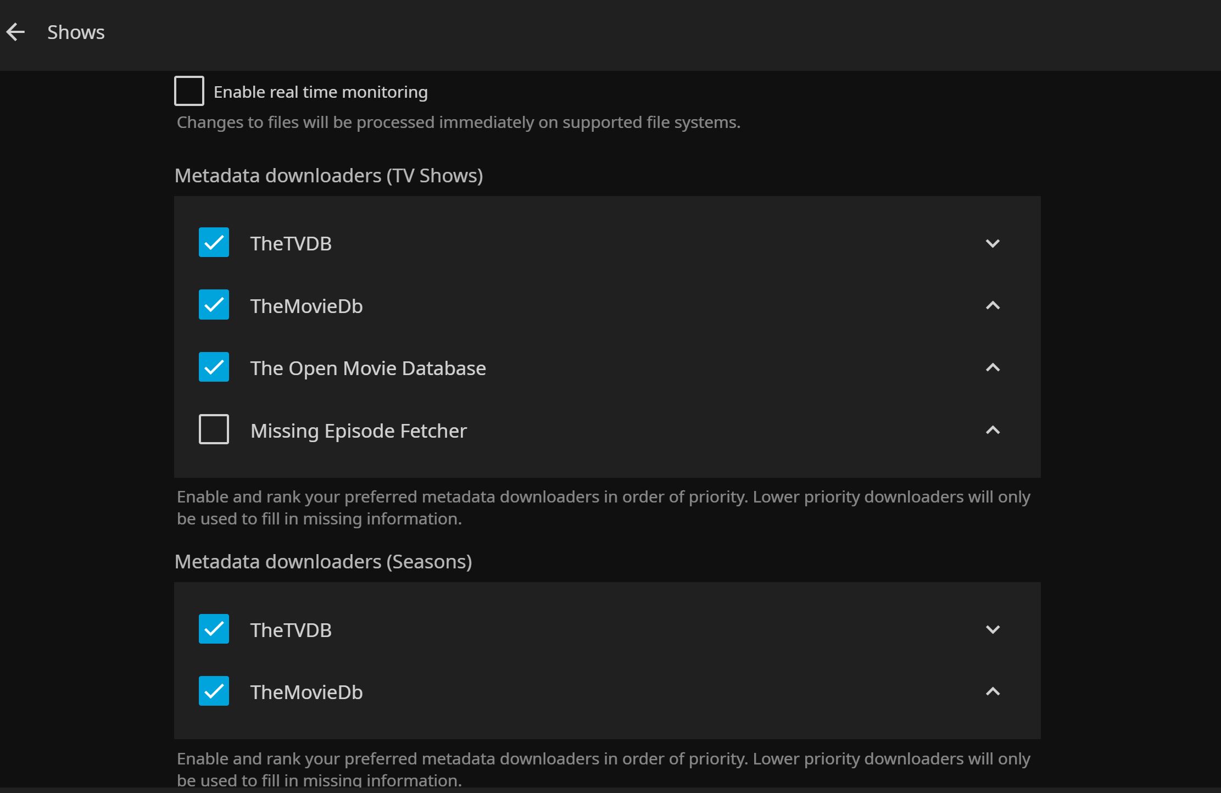Uncheck TheMovieDb for TV Shows
This screenshot has height=793, width=1221.
tap(214, 305)
